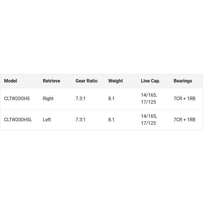204x204 pixels.
Task: Select weight 8.1 in the CLTW200HS row
Action: [111, 99]
